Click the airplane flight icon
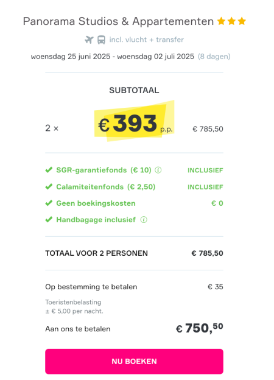274x380 pixels. (x=89, y=40)
